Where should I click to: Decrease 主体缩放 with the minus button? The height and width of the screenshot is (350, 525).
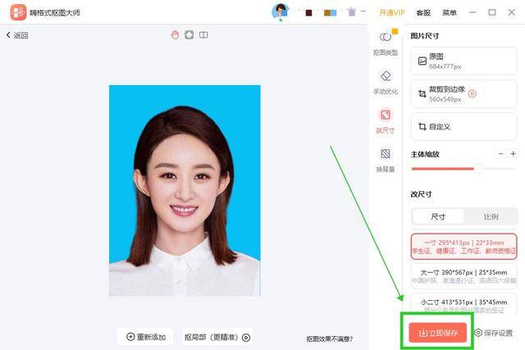(500, 153)
